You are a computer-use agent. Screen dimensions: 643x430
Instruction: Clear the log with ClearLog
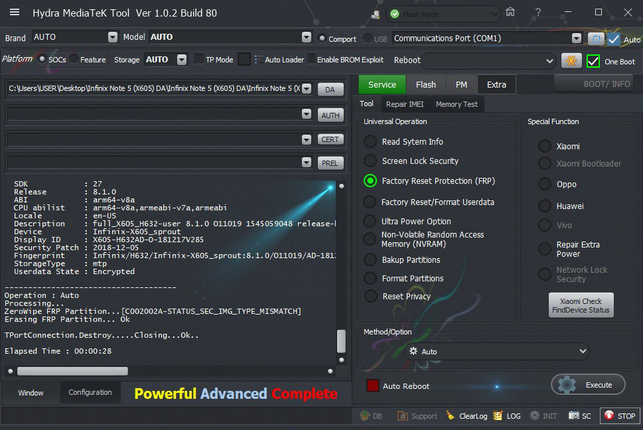coord(466,416)
